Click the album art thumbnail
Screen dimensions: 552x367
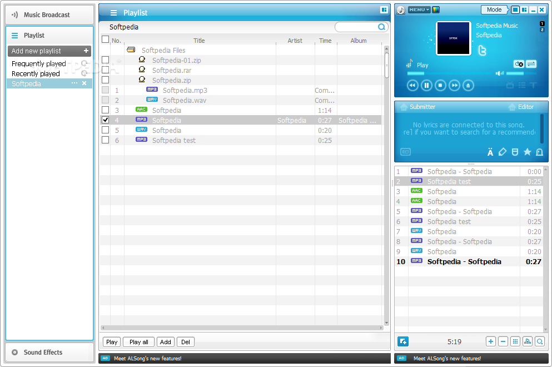pos(454,38)
